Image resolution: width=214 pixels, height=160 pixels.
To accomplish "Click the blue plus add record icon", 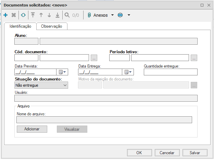I will point(5,15).
